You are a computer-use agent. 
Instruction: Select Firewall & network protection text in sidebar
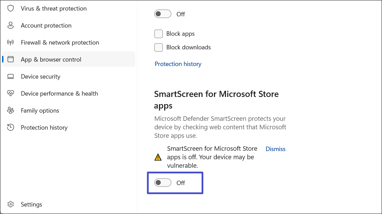[x=60, y=43]
